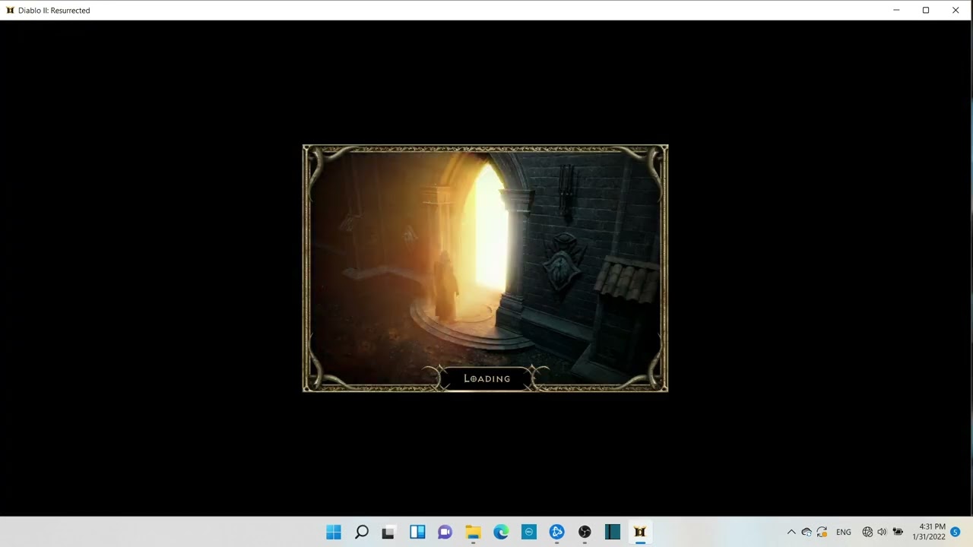Click the "Diablo II: Resurrected" window title
The width and height of the screenshot is (973, 547).
pos(54,11)
